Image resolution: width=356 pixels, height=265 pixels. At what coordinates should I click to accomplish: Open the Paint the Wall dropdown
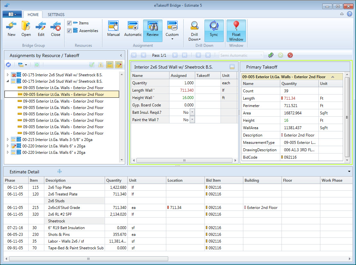192,120
